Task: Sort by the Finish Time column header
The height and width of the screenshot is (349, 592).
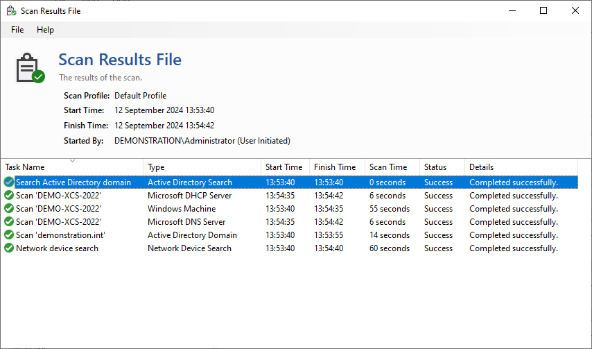Action: [x=337, y=167]
